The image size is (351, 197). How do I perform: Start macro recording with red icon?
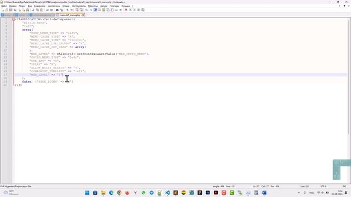pos(126,10)
